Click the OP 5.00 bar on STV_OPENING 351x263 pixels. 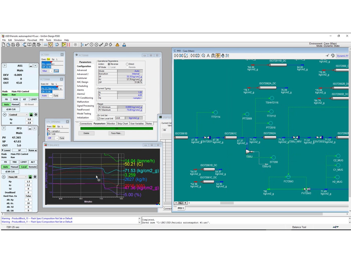click(x=58, y=134)
